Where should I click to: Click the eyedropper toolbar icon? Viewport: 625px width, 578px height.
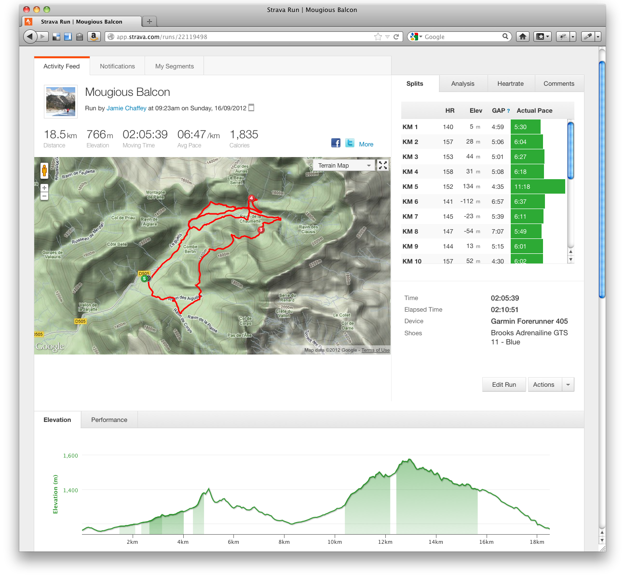tap(588, 37)
